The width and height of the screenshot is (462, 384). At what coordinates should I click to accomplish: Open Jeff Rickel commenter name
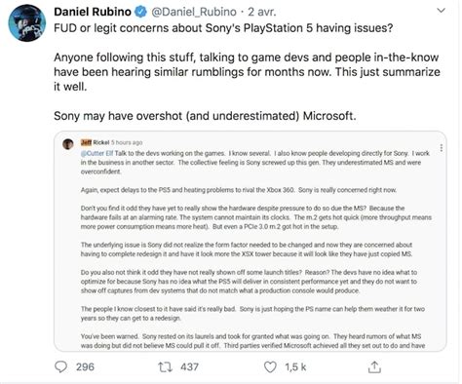(95, 142)
